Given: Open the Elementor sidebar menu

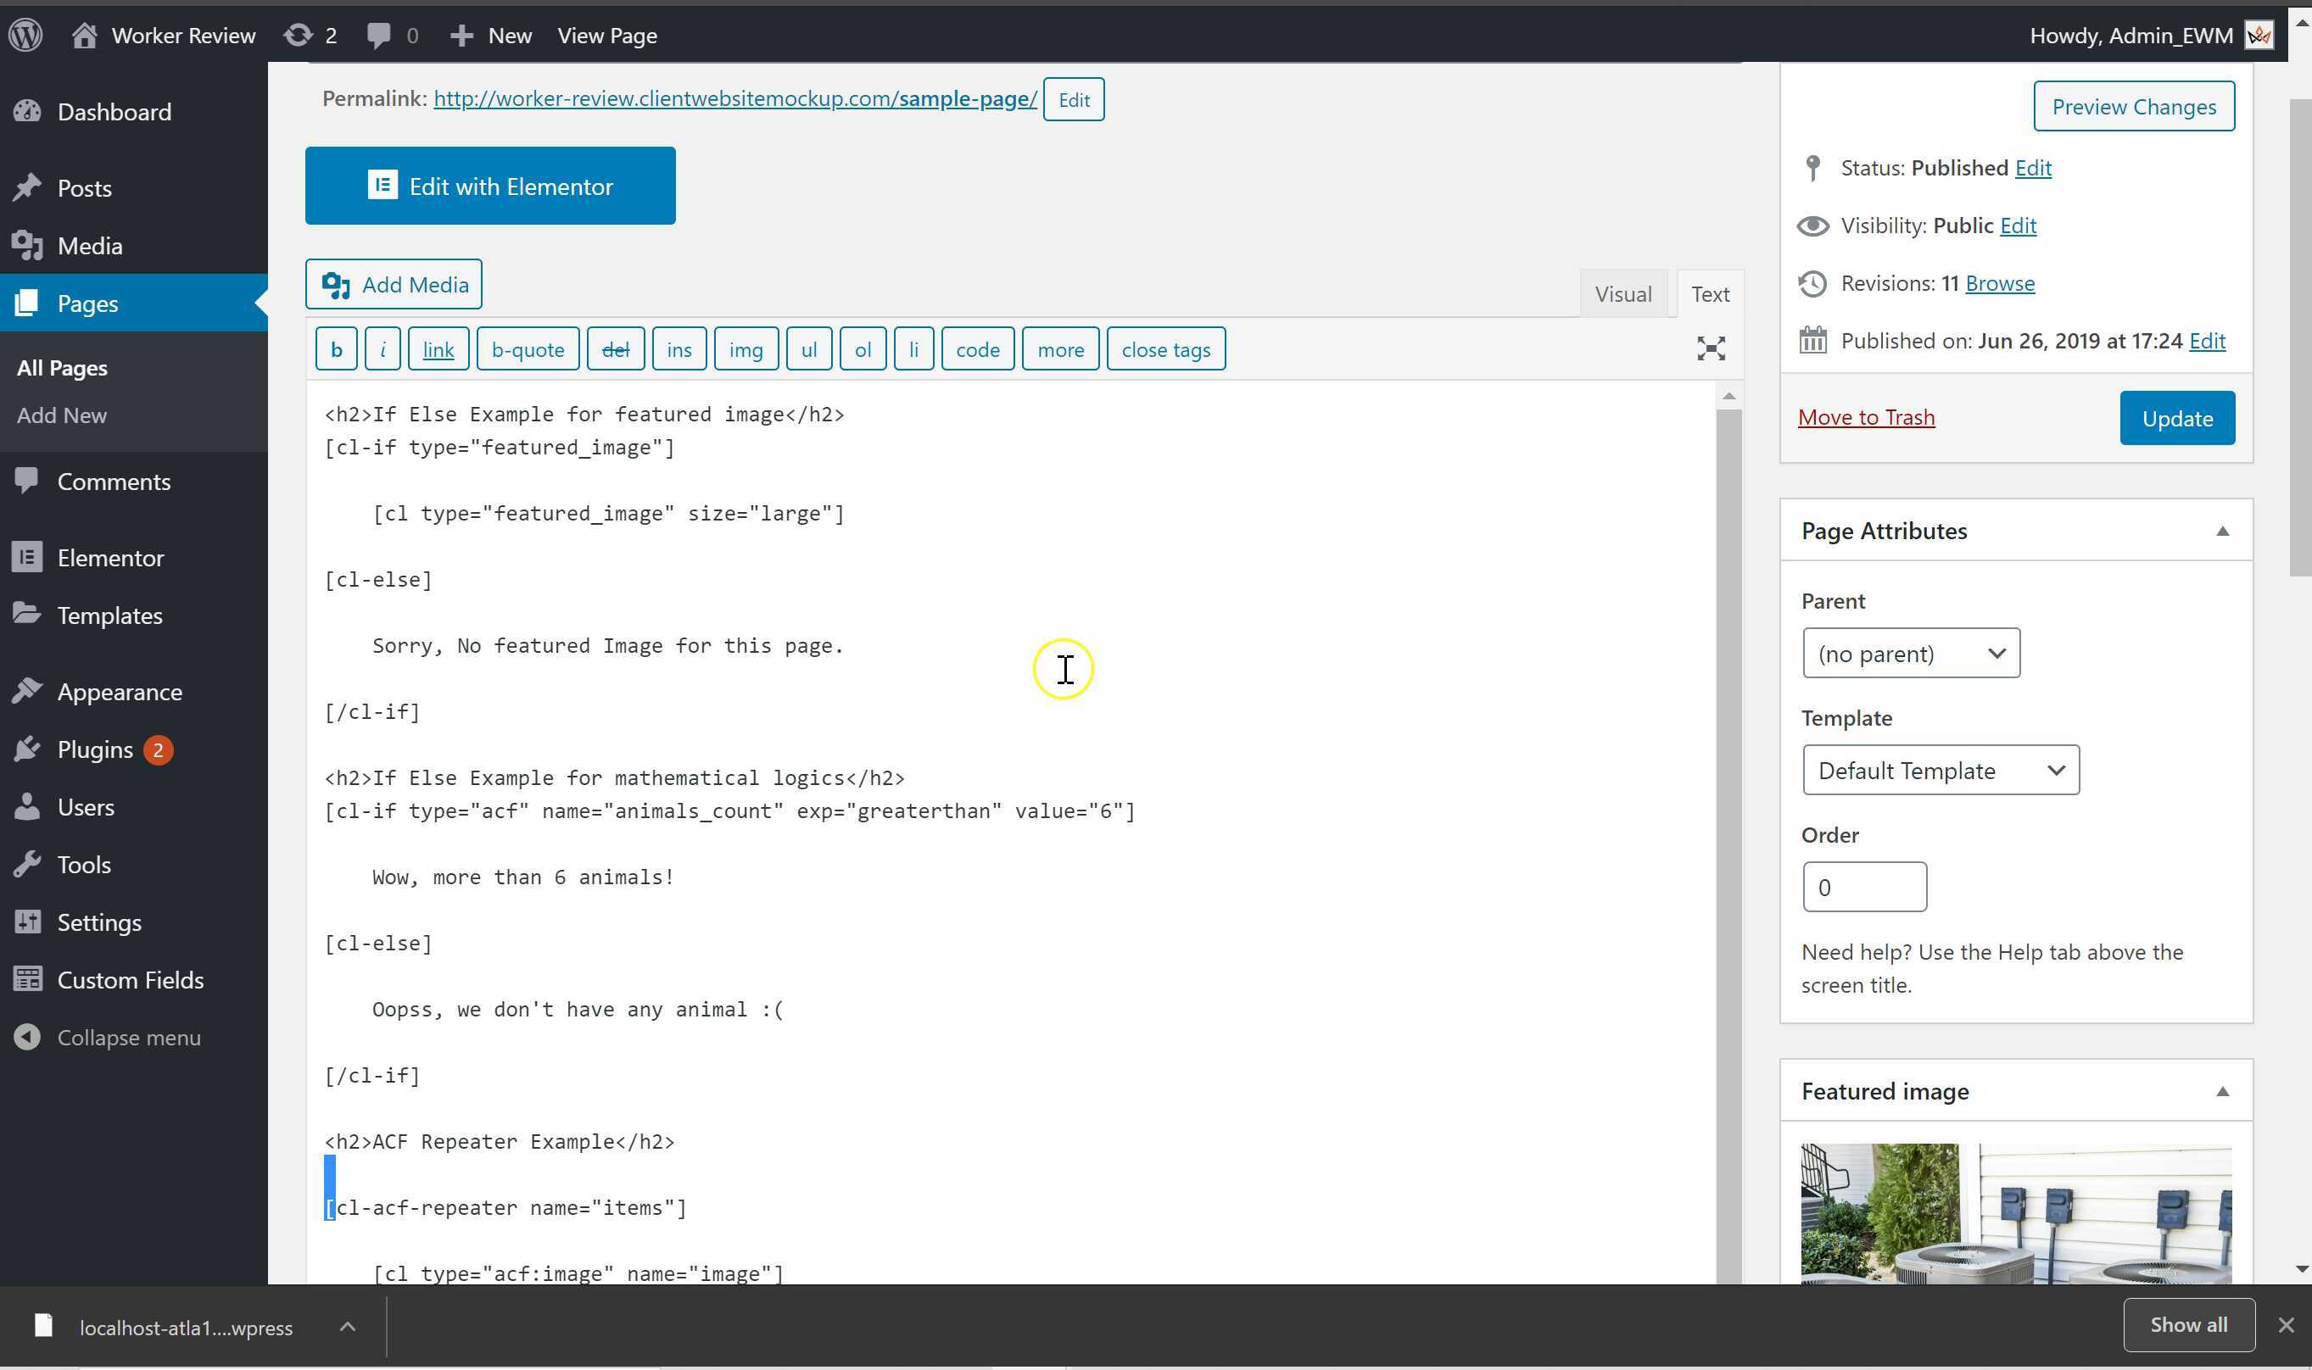Looking at the screenshot, I should point(110,558).
